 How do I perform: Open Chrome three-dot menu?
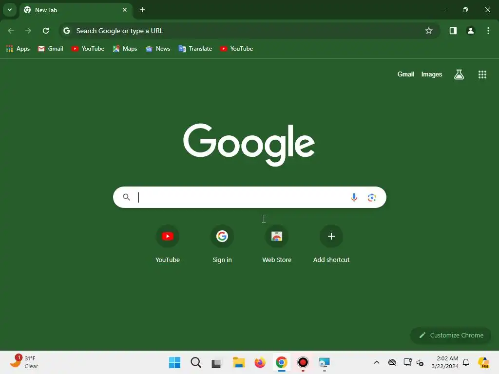pos(488,31)
